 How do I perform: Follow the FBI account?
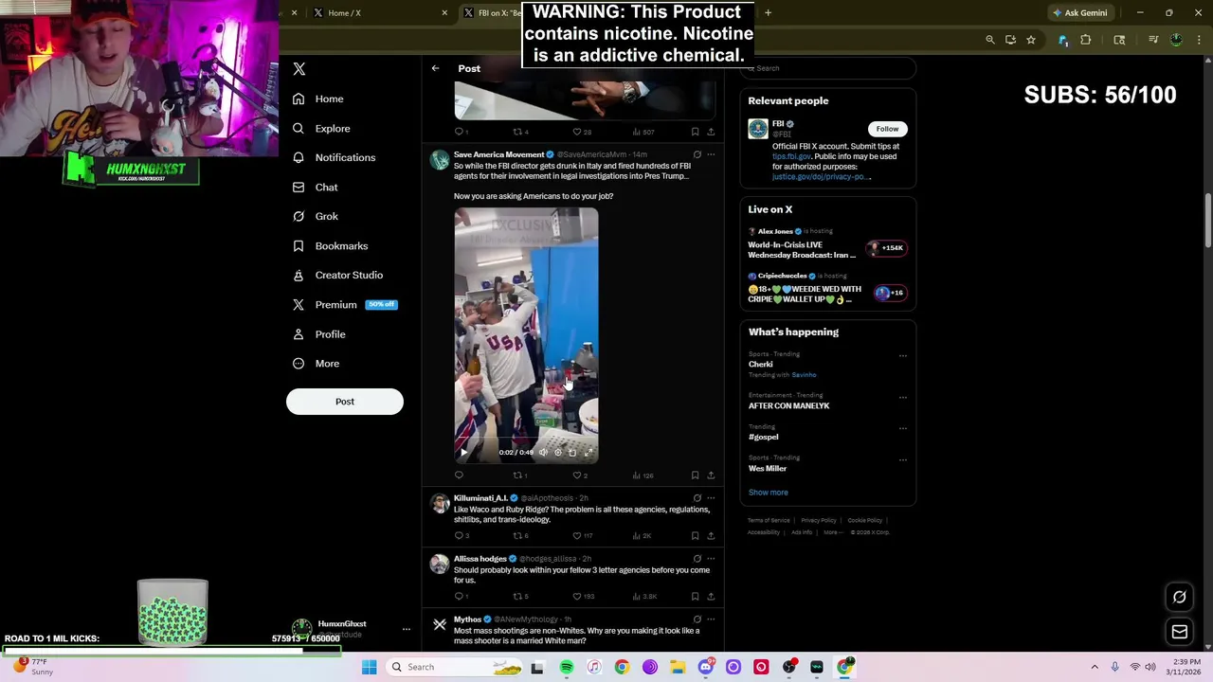coord(887,129)
